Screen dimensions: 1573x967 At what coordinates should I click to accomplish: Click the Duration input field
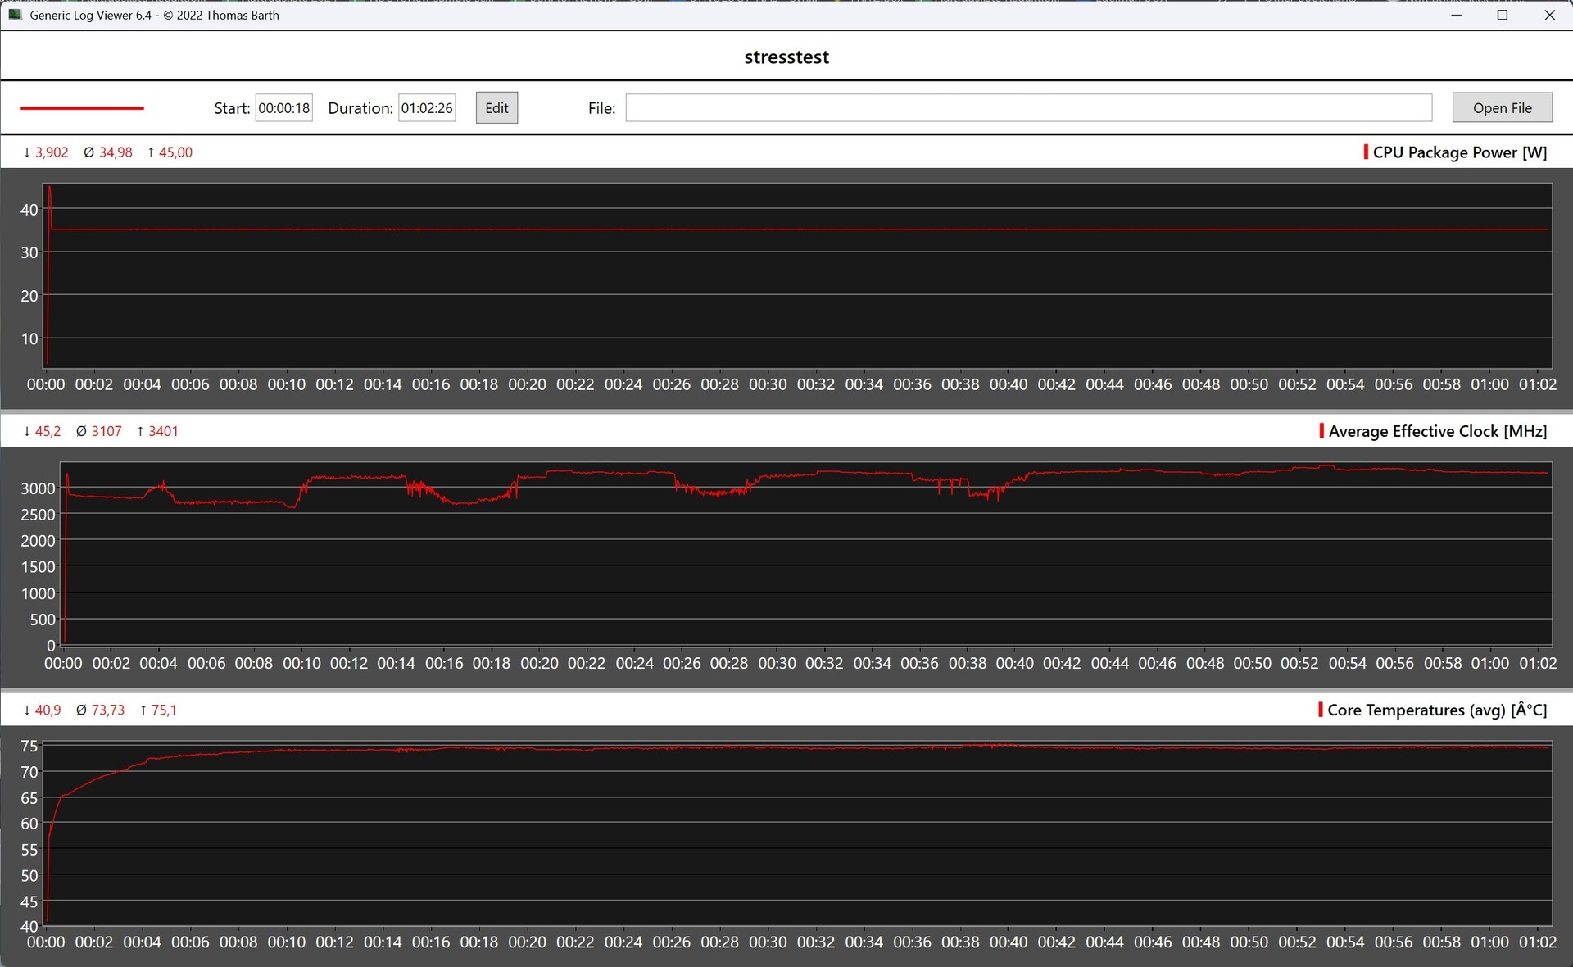pyautogui.click(x=426, y=107)
